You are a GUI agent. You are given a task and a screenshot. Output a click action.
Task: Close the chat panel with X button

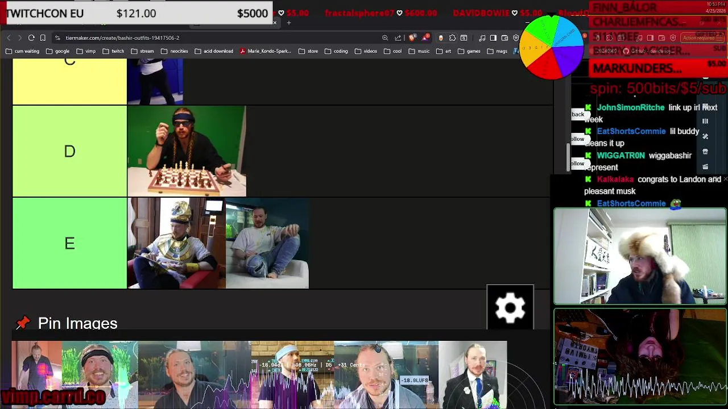(725, 180)
